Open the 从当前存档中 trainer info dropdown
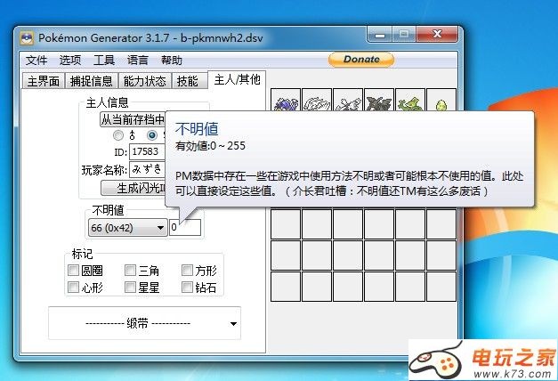 point(133,118)
